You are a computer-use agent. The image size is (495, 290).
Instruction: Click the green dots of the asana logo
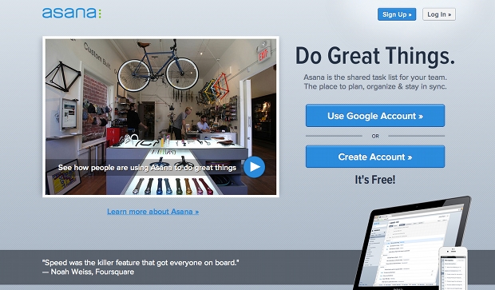pos(100,14)
